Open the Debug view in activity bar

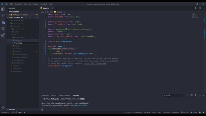(x=3, y=28)
